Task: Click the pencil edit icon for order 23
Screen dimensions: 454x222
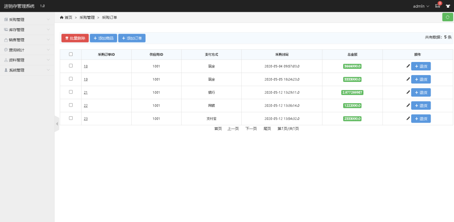Action: [408, 118]
